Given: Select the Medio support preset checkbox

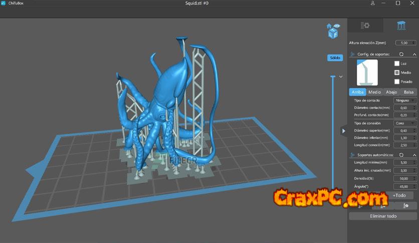Looking at the screenshot, I should click(x=397, y=72).
